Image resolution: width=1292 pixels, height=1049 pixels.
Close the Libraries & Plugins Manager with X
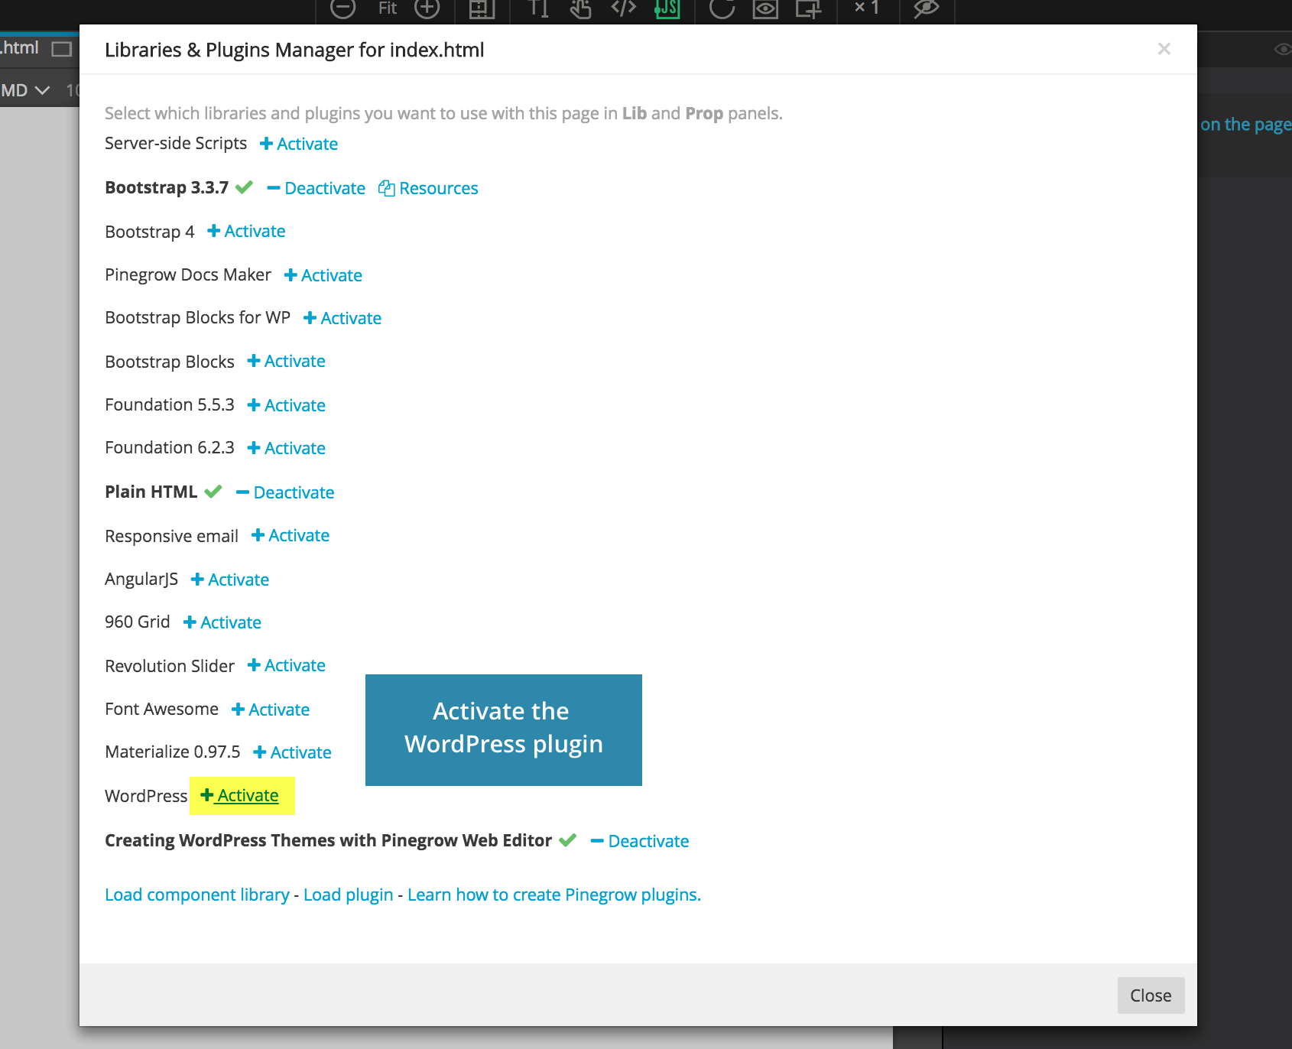pyautogui.click(x=1164, y=49)
